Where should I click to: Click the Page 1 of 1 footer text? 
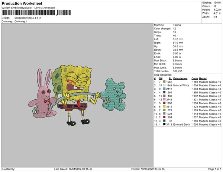pyautogui.click(x=214, y=169)
